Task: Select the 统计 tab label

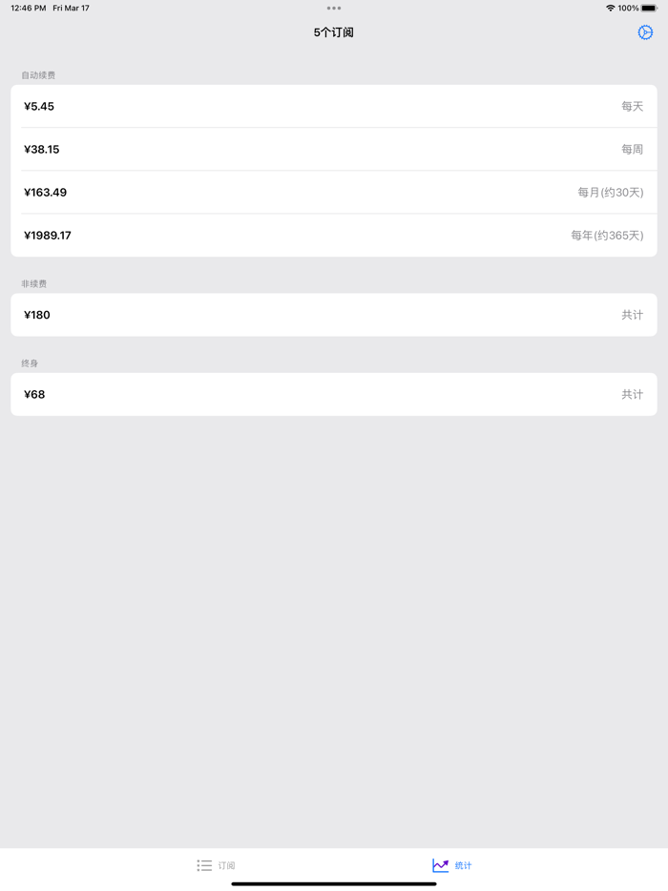Action: pyautogui.click(x=463, y=865)
